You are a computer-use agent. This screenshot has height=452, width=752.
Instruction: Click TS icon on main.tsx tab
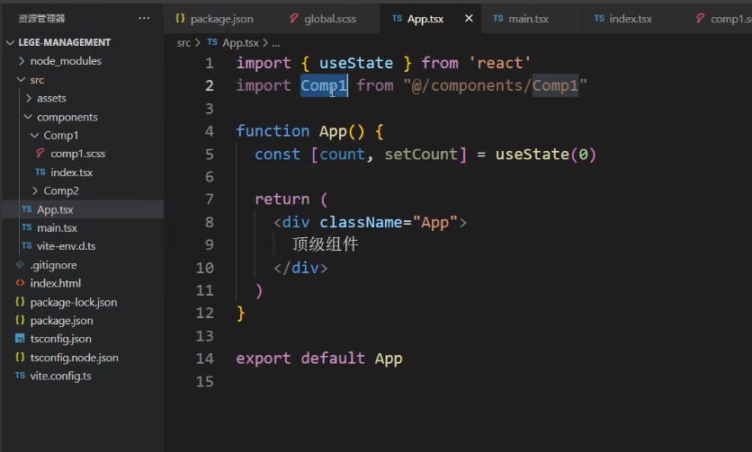(x=497, y=18)
